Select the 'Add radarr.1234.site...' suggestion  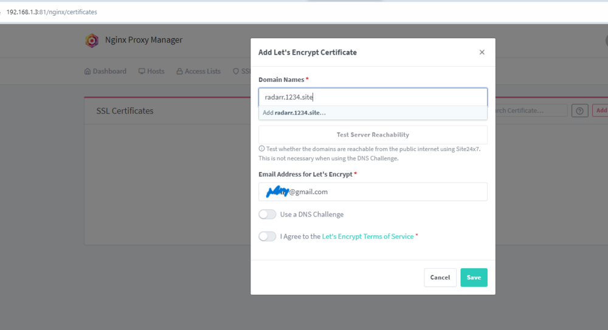click(373, 113)
